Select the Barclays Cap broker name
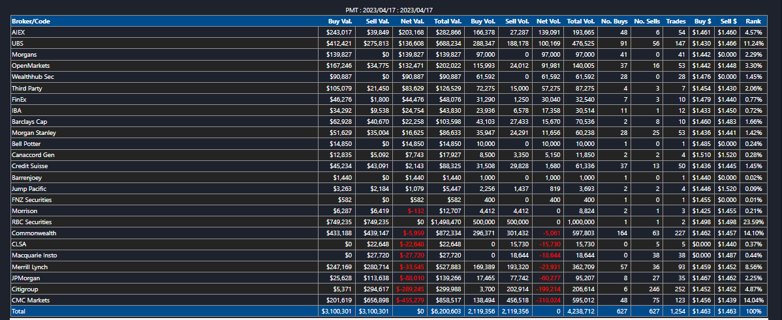782x320 pixels. (29, 121)
